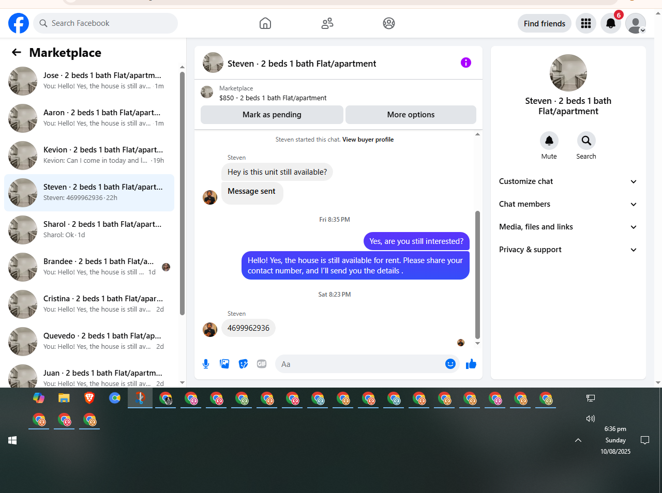Image resolution: width=662 pixels, height=493 pixels.
Task: Focus the Search Facebook field
Action: coord(106,23)
